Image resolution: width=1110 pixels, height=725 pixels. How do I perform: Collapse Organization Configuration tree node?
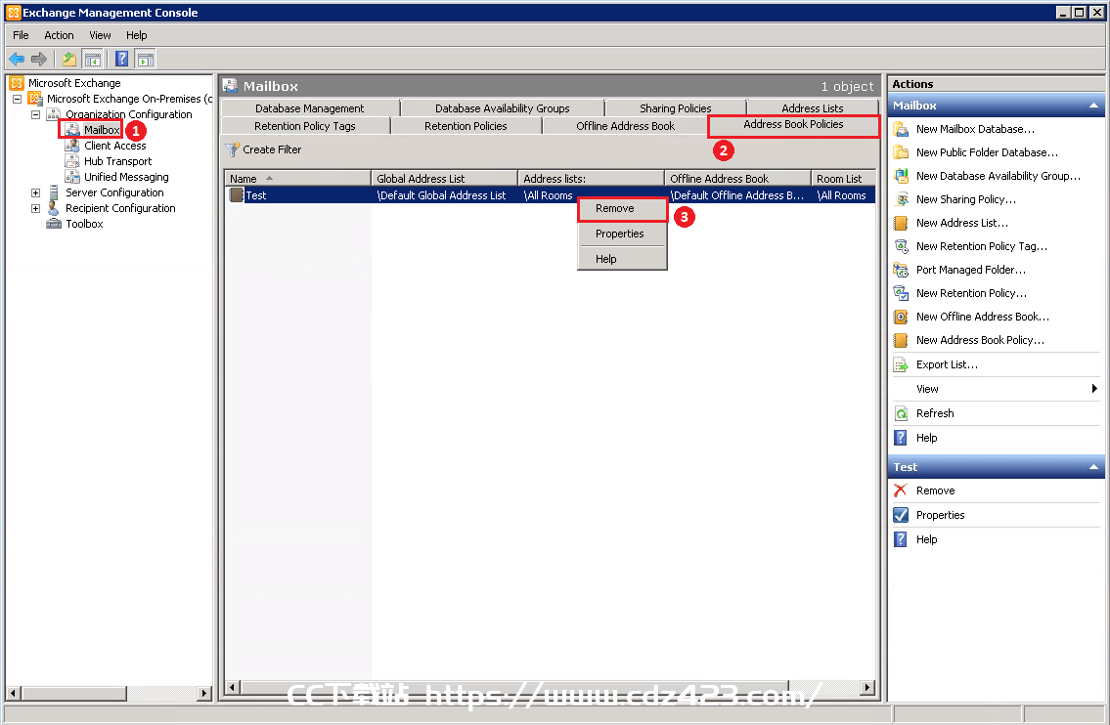tap(35, 114)
